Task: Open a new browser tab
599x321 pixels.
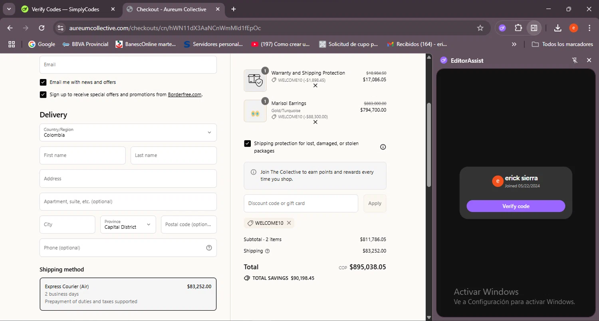Action: [234, 9]
